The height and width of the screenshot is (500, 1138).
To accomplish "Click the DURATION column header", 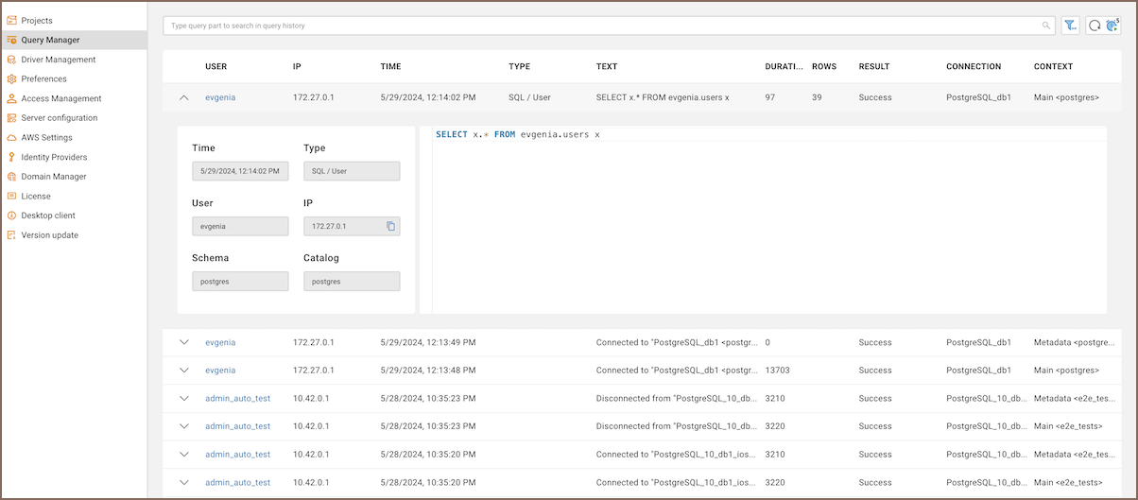I will 783,67.
